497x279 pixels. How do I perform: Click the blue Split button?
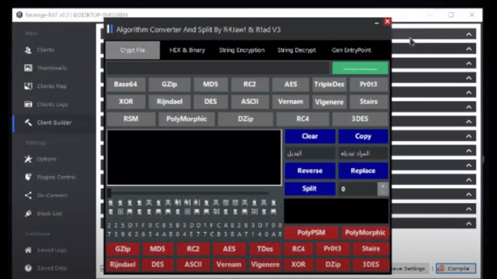pos(310,188)
